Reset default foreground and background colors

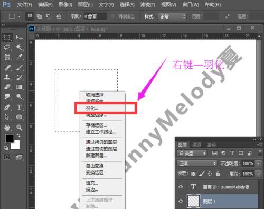(6, 148)
